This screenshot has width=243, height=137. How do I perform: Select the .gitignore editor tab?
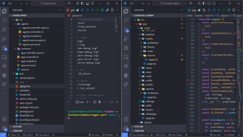click(x=70, y=10)
